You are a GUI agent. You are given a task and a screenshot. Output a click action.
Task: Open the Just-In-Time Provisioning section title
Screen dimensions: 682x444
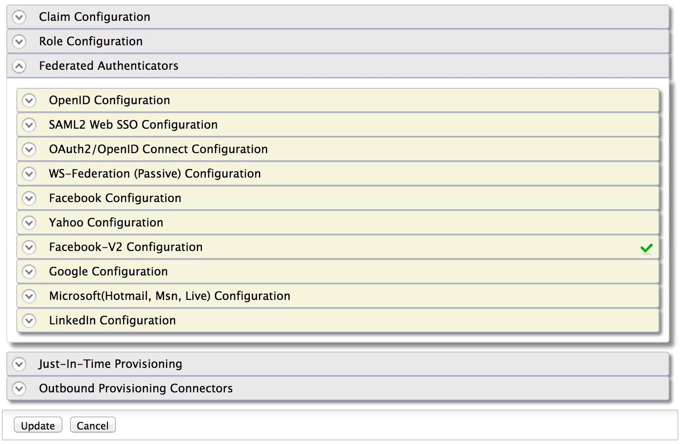pos(110,364)
